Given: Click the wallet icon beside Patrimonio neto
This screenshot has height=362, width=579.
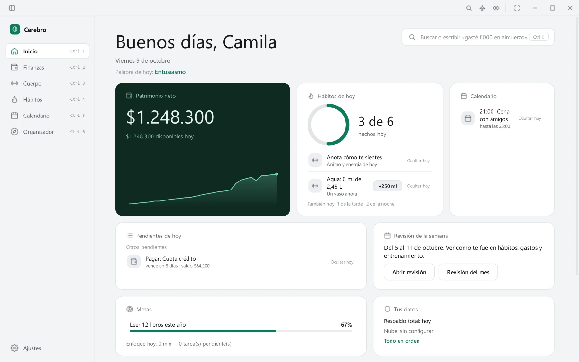Looking at the screenshot, I should tap(129, 96).
